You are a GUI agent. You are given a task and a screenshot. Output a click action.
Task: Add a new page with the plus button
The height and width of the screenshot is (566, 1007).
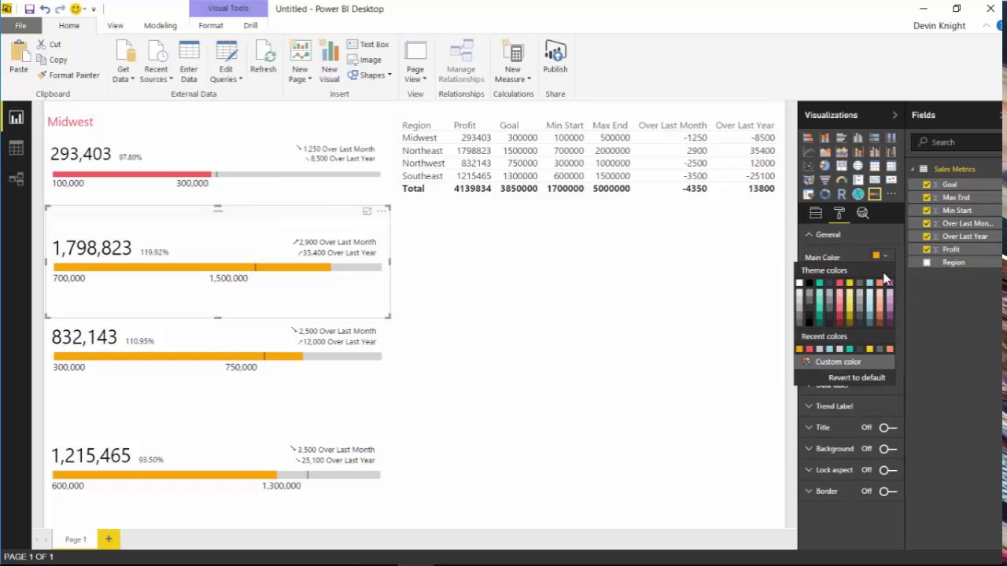109,538
